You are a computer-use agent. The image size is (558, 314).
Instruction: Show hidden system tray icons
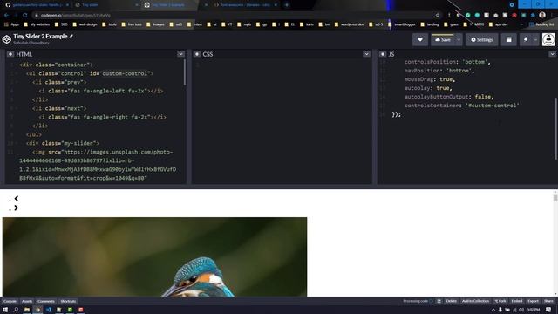pyautogui.click(x=493, y=310)
